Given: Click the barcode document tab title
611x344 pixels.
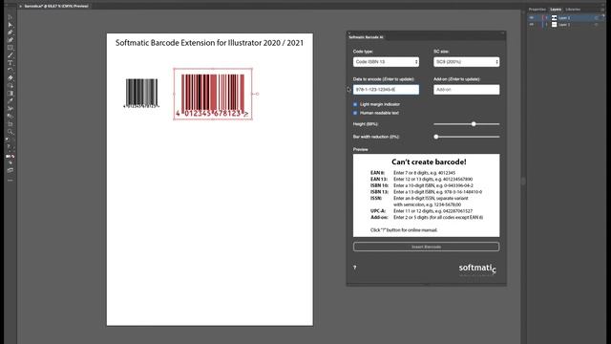Looking at the screenshot, I should pos(56,7).
